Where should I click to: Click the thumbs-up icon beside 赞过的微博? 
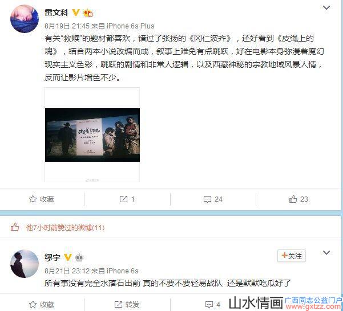pos(15,227)
